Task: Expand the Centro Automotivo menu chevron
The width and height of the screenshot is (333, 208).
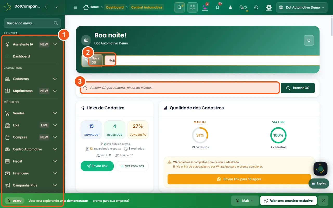Action: [55, 149]
